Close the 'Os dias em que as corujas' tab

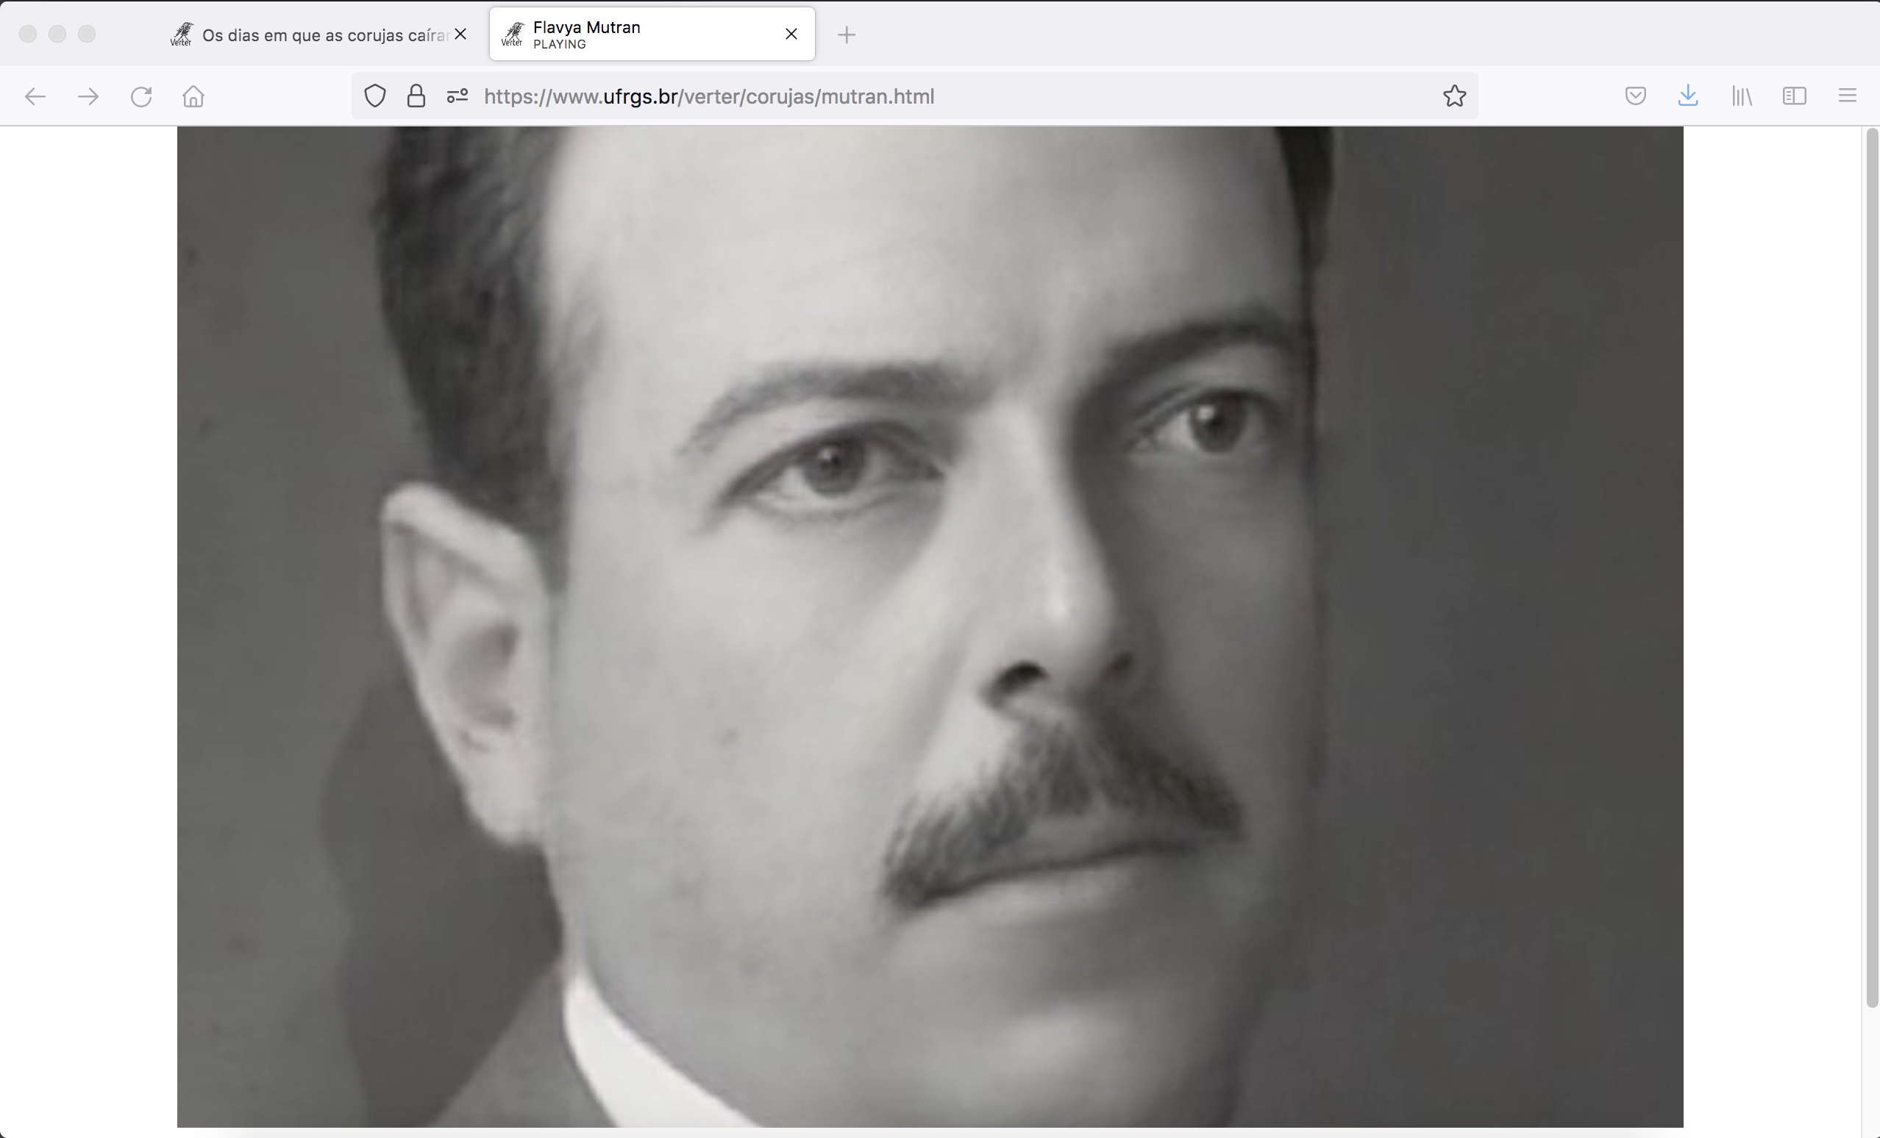point(460,35)
